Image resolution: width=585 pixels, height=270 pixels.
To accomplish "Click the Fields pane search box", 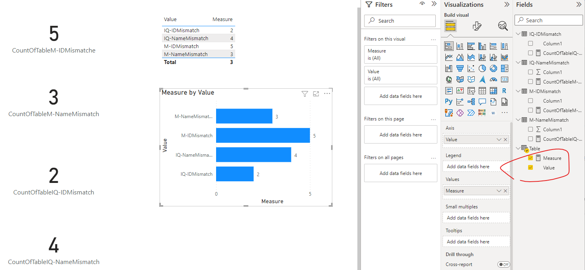I will point(549,20).
